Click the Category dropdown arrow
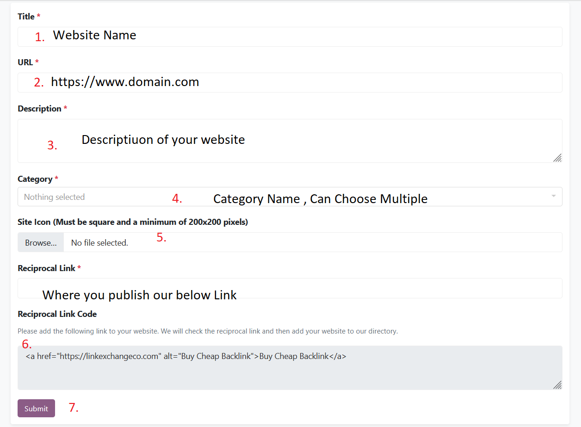Screen dimensions: 581x427 [x=553, y=196]
